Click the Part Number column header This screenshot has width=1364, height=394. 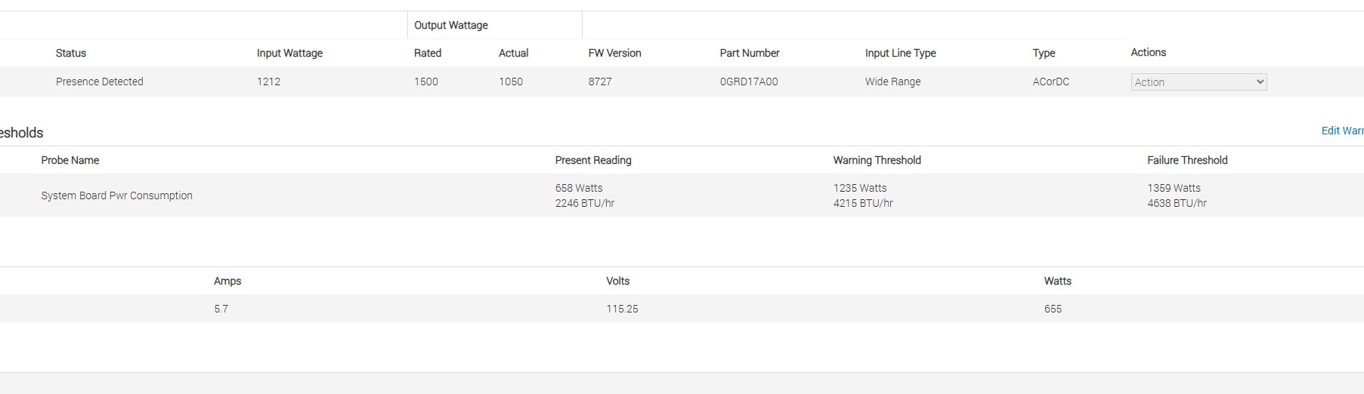pyautogui.click(x=750, y=53)
